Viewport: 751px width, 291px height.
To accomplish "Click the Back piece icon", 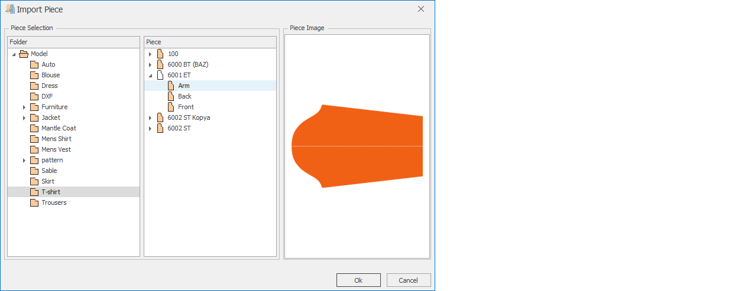I will click(171, 96).
